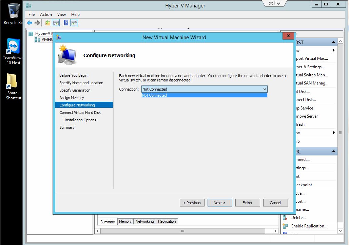Click the back navigation arrow in the toolbar
This screenshot has height=245, width=349.
click(x=30, y=23)
